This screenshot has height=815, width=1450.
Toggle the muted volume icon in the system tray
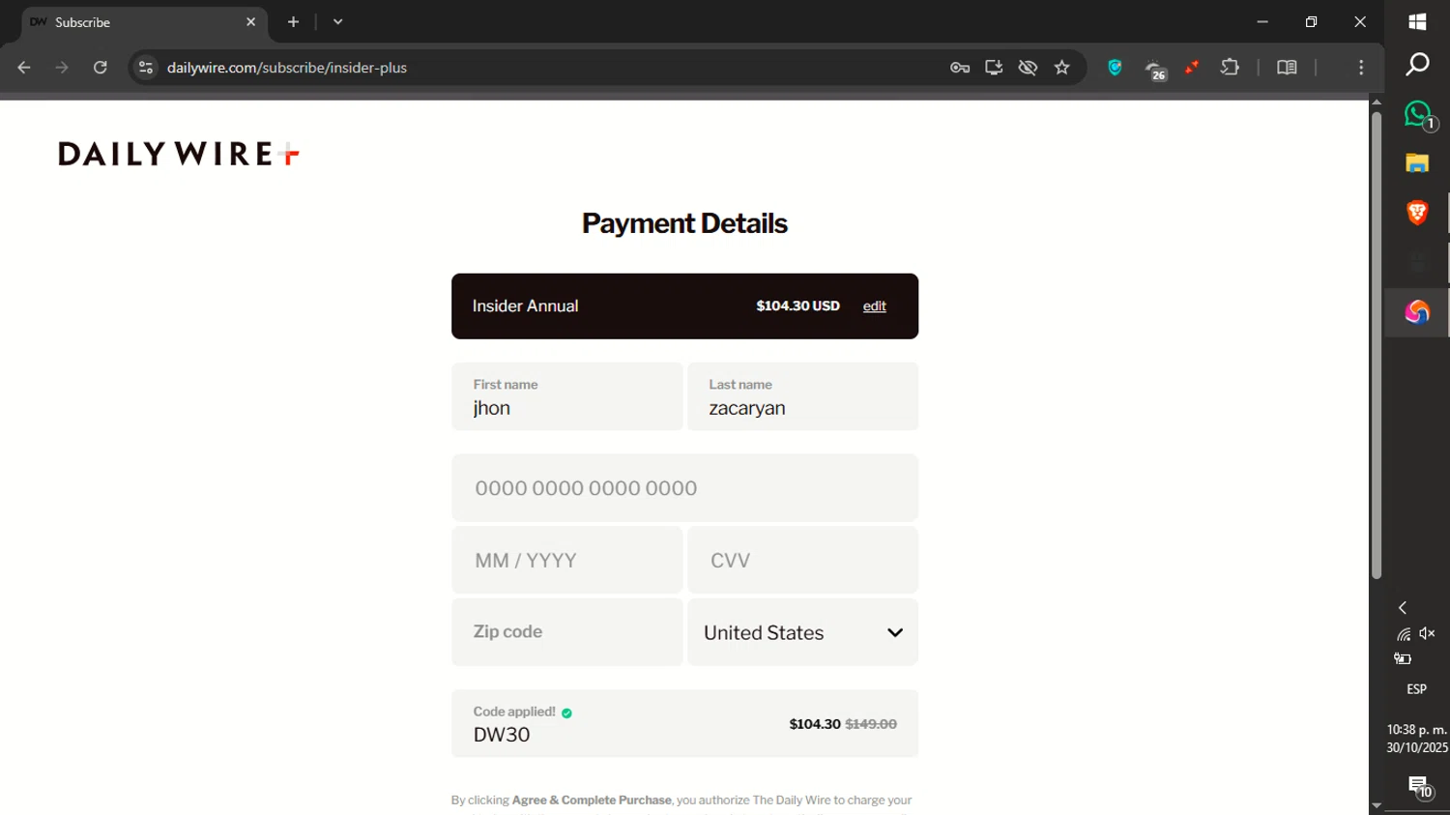click(1428, 633)
